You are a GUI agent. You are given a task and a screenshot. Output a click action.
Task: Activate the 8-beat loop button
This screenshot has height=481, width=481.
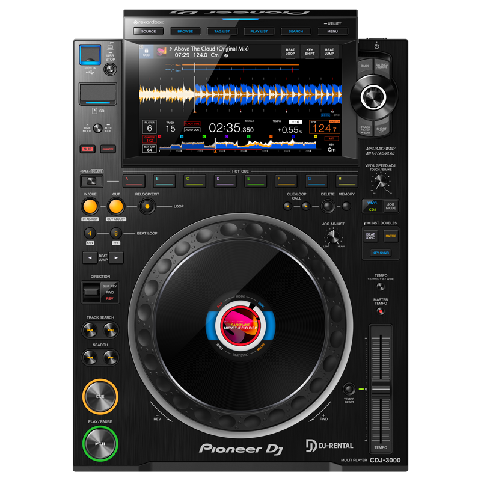pyautogui.click(x=116, y=233)
